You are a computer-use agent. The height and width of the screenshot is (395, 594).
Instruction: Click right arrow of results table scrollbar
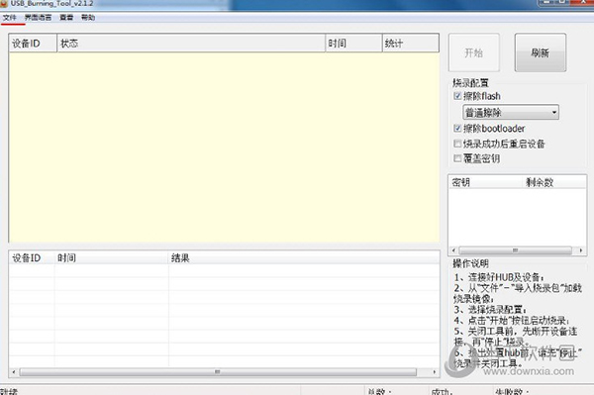(435, 372)
